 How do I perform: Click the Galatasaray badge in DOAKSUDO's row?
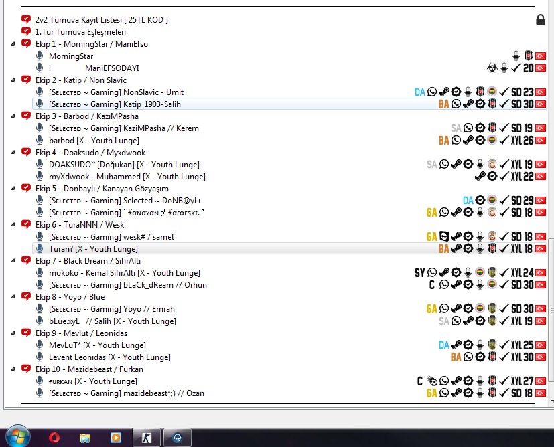(x=492, y=164)
